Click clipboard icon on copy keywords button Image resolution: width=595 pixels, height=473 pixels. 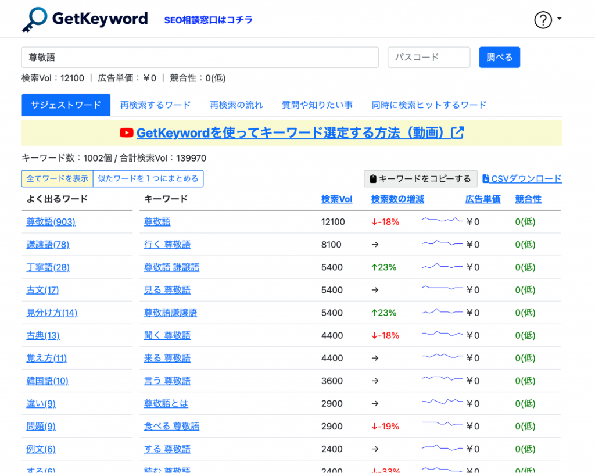pyautogui.click(x=373, y=179)
